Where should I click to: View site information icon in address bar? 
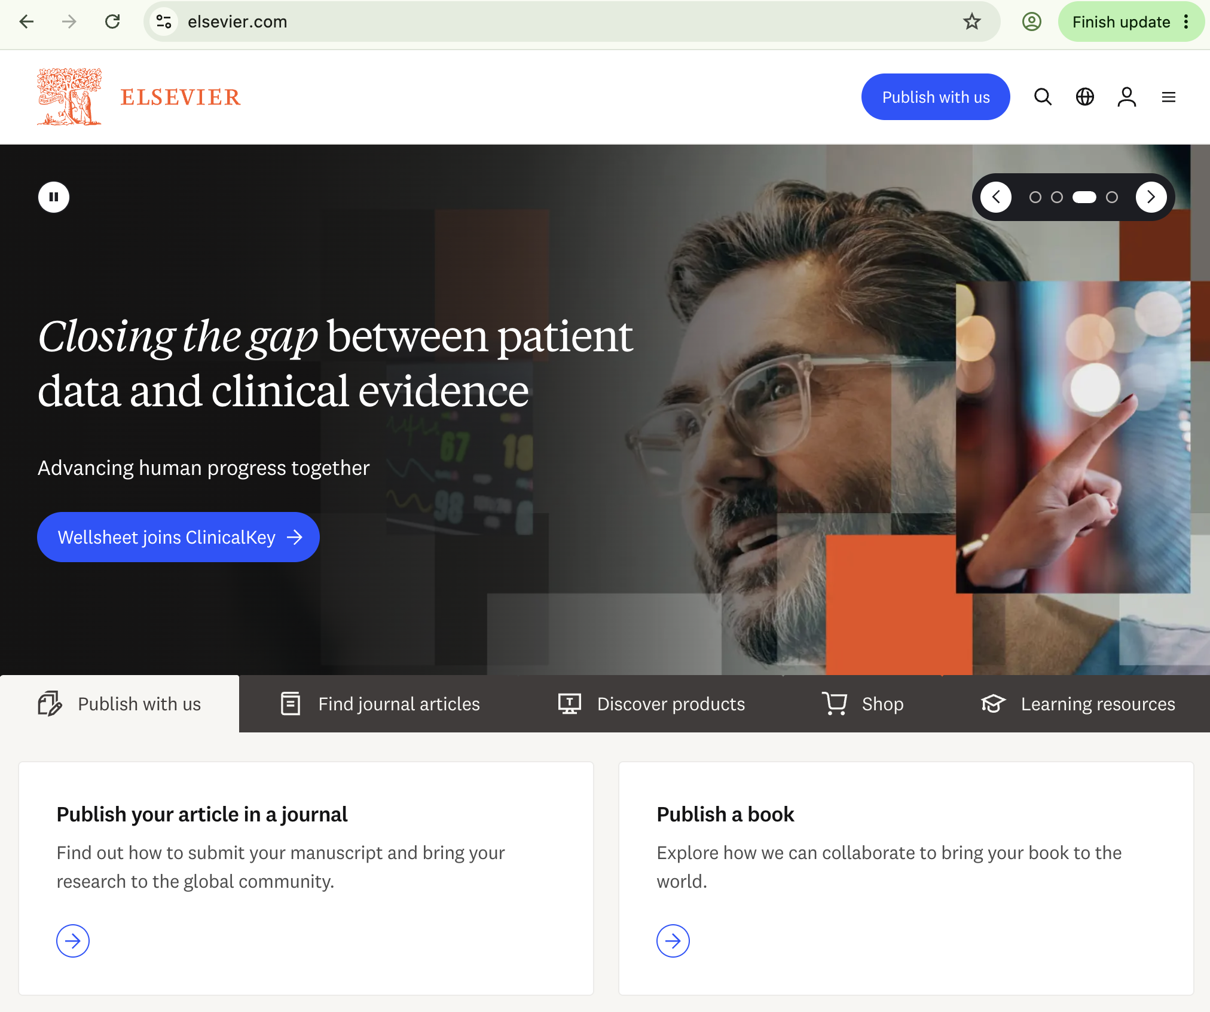coord(164,22)
